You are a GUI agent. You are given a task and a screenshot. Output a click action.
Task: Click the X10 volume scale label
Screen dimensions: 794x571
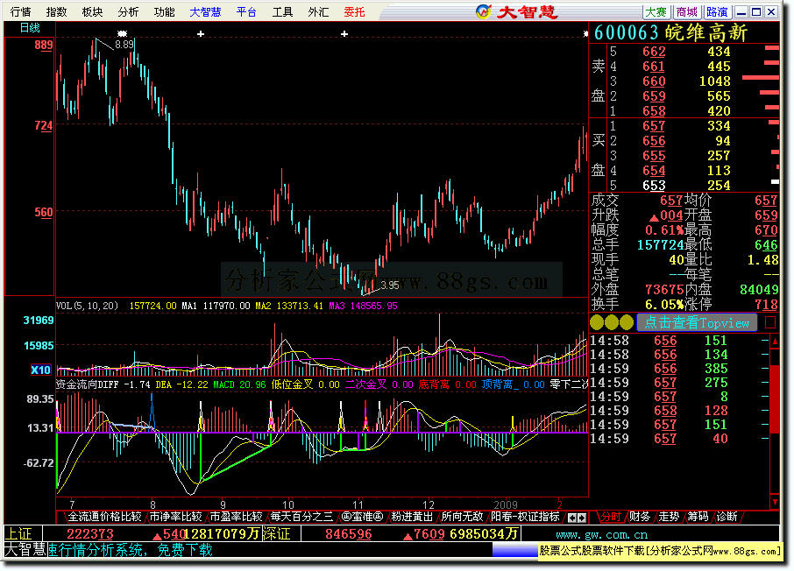point(40,370)
